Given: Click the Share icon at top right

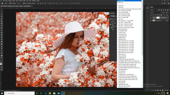Looking at the screenshot, I should pyautogui.click(x=169, y=3).
